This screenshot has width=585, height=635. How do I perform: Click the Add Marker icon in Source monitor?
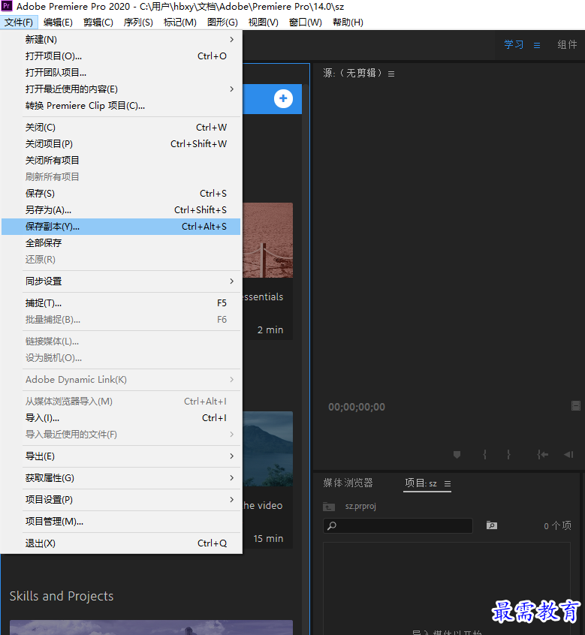[457, 455]
